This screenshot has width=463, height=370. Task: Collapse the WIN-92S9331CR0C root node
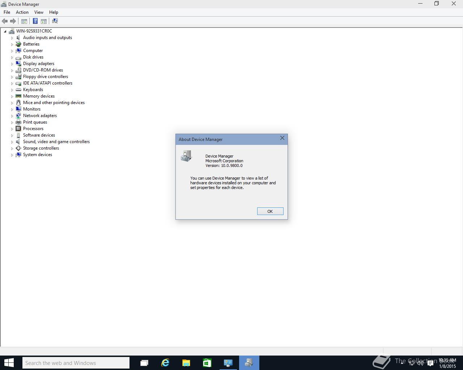[x=5, y=31]
